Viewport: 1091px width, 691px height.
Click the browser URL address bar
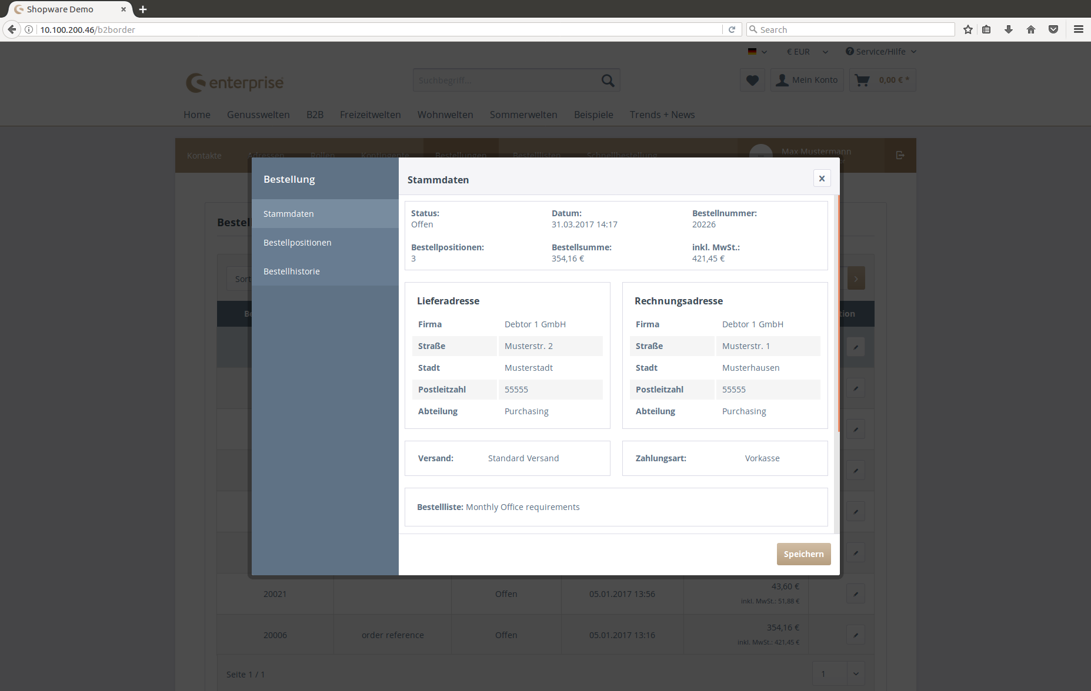coord(376,29)
